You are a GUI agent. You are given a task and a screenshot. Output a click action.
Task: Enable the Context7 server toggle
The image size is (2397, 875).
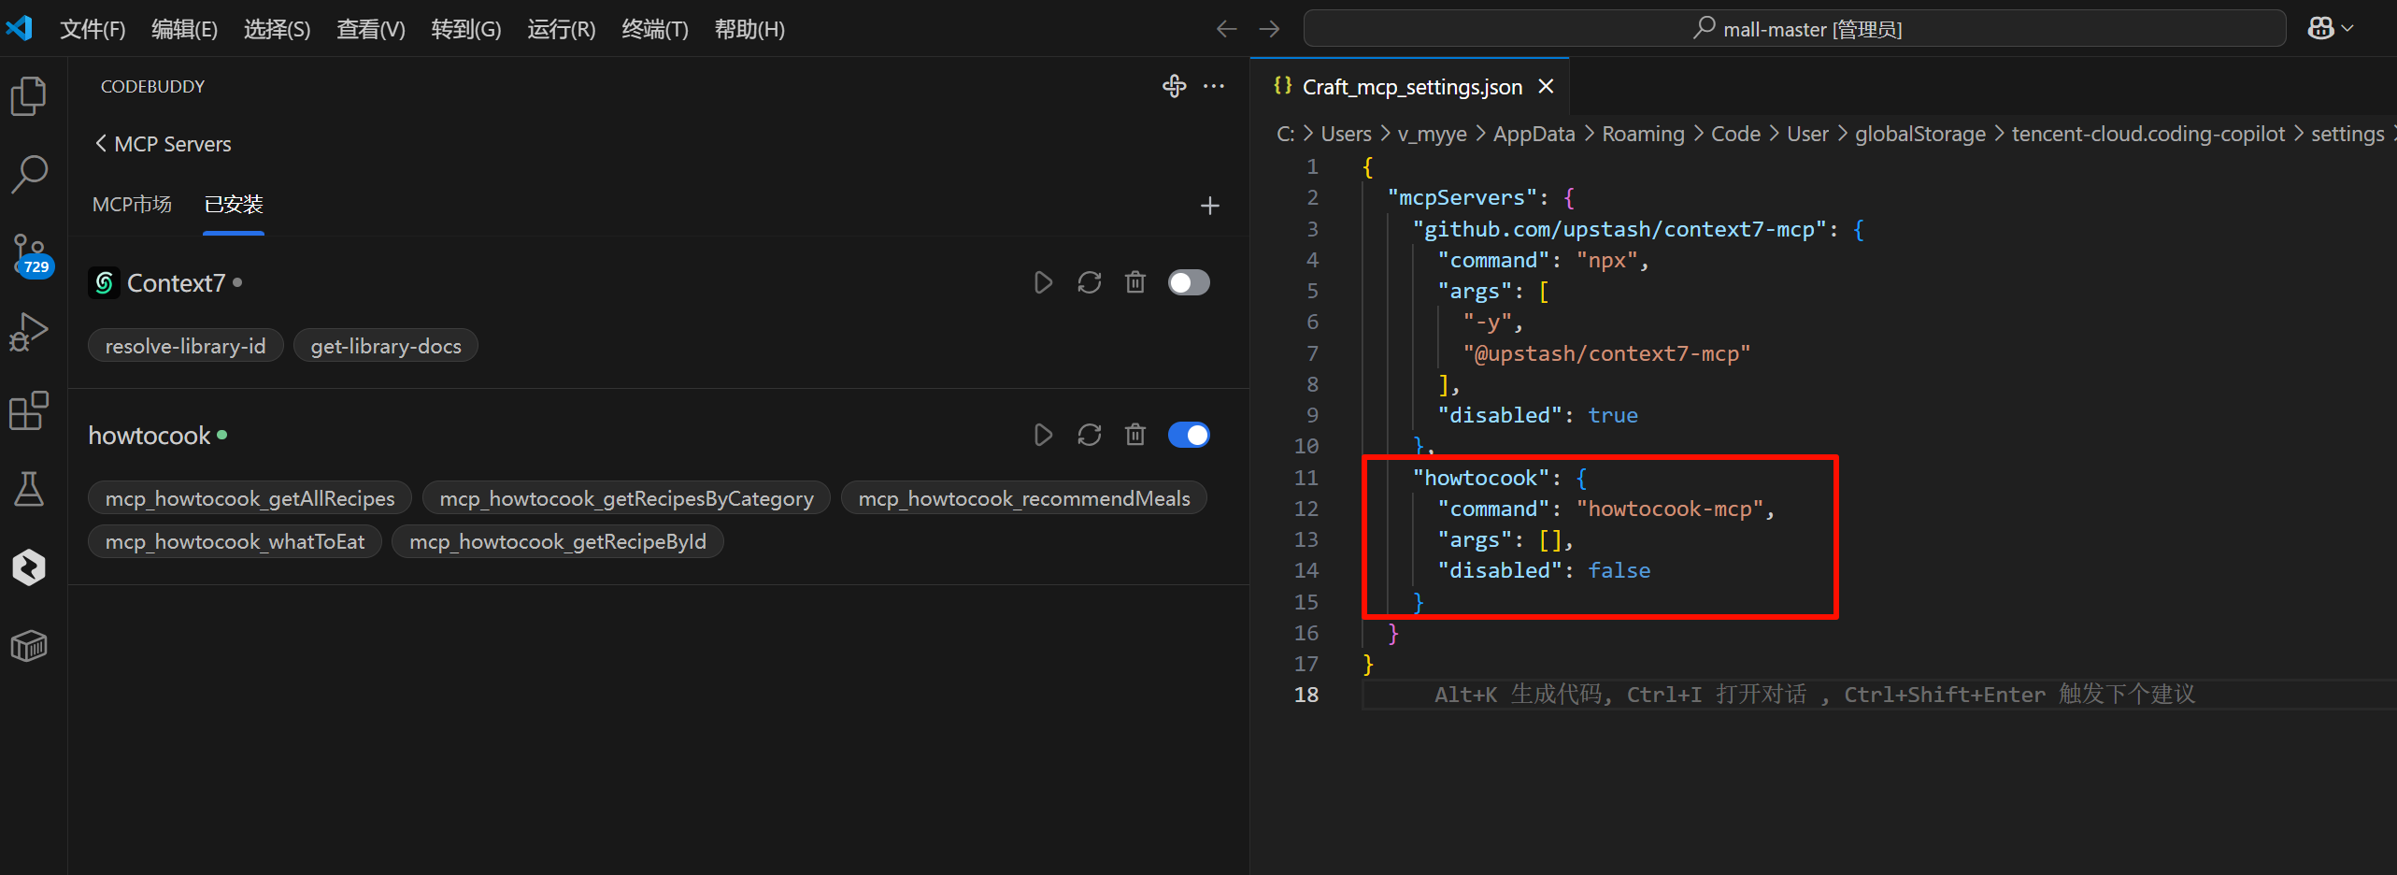pyautogui.click(x=1188, y=282)
